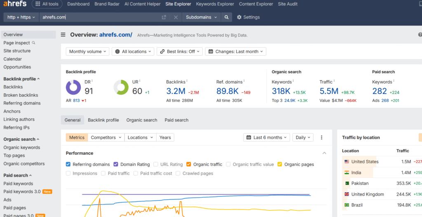This screenshot has width=422, height=217.
Task: Click the UR info icon
Action: [x=140, y=81]
